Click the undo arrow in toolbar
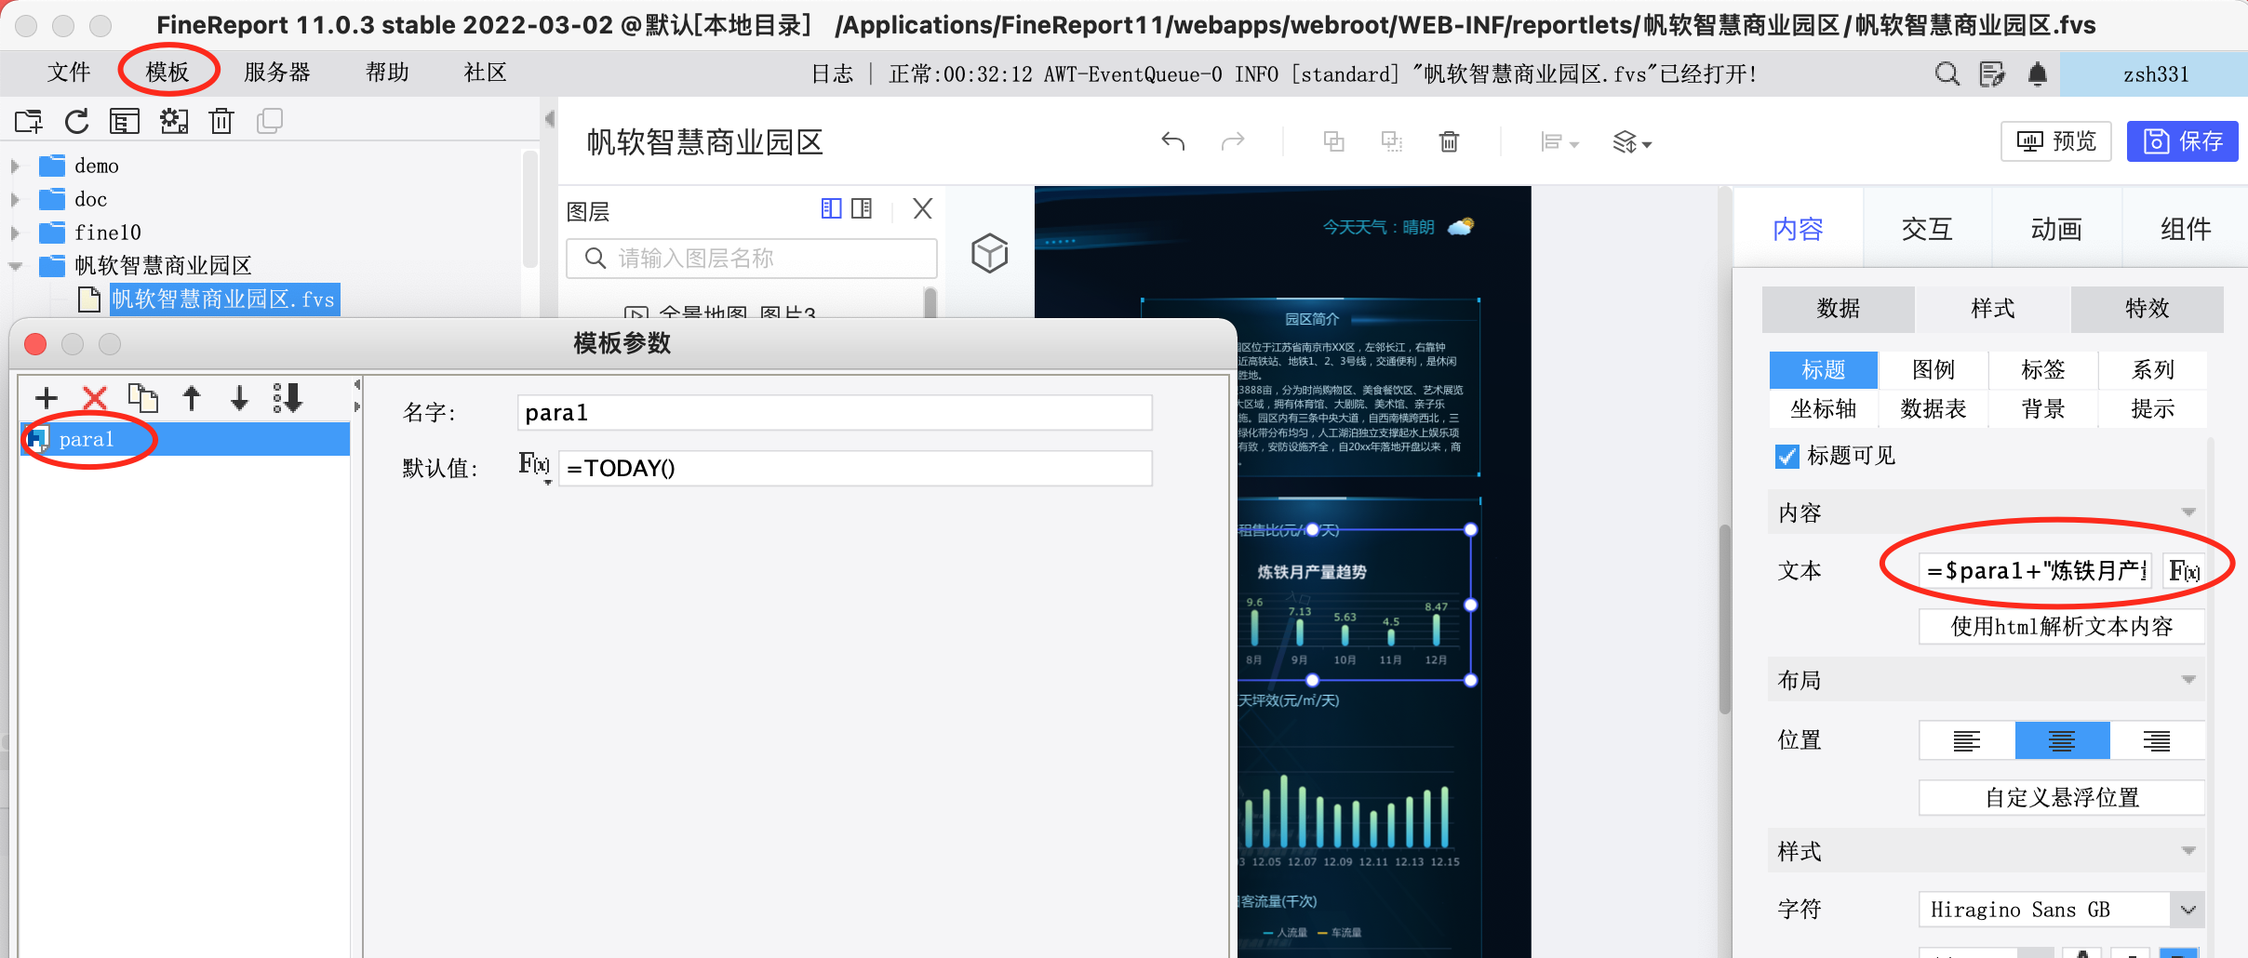The height and width of the screenshot is (958, 2248). (x=1172, y=141)
